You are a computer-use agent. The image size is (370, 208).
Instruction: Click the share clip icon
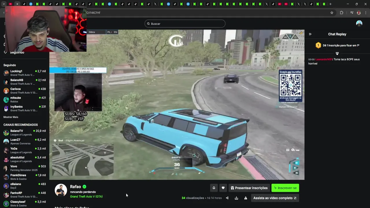coord(227,198)
